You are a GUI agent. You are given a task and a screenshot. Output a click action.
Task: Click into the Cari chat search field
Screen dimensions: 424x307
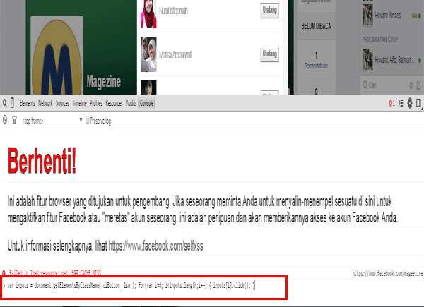(387, 85)
